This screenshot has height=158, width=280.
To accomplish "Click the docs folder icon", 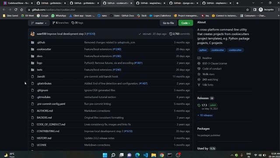I will click(32, 56).
